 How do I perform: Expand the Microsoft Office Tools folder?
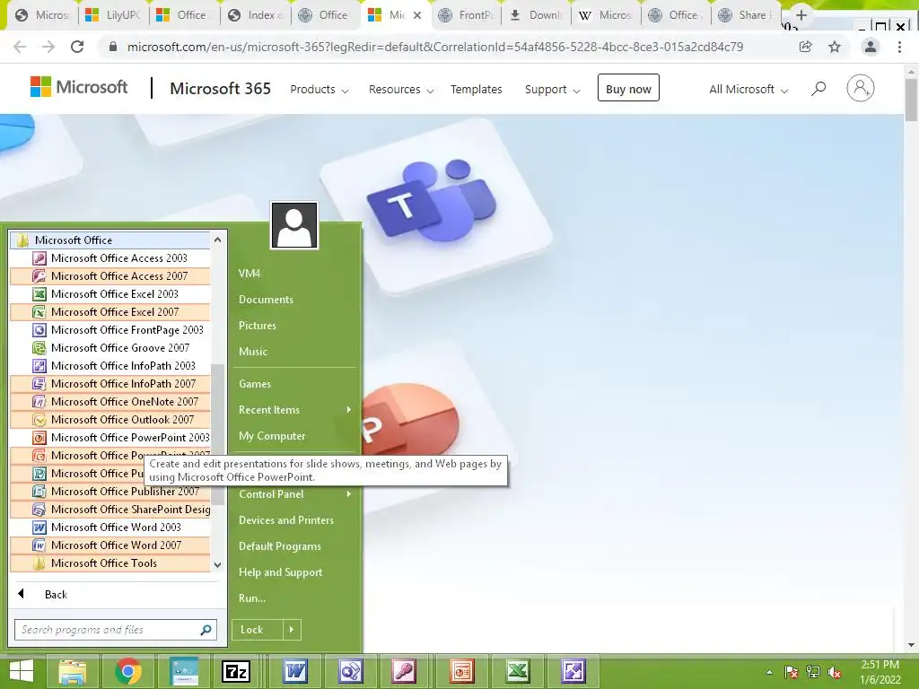(x=110, y=563)
